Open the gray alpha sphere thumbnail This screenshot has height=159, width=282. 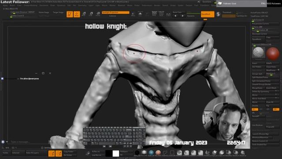259,53
